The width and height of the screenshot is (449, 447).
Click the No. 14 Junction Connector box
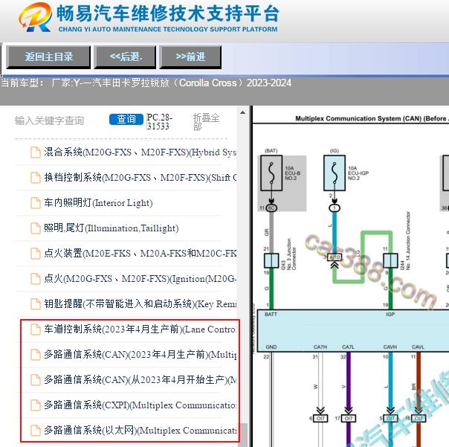coord(390,260)
